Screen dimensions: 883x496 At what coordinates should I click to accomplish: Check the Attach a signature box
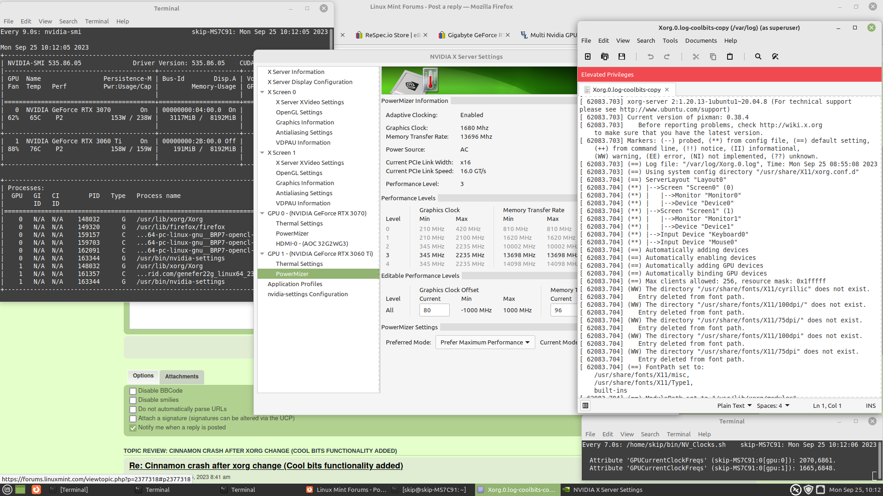click(133, 418)
